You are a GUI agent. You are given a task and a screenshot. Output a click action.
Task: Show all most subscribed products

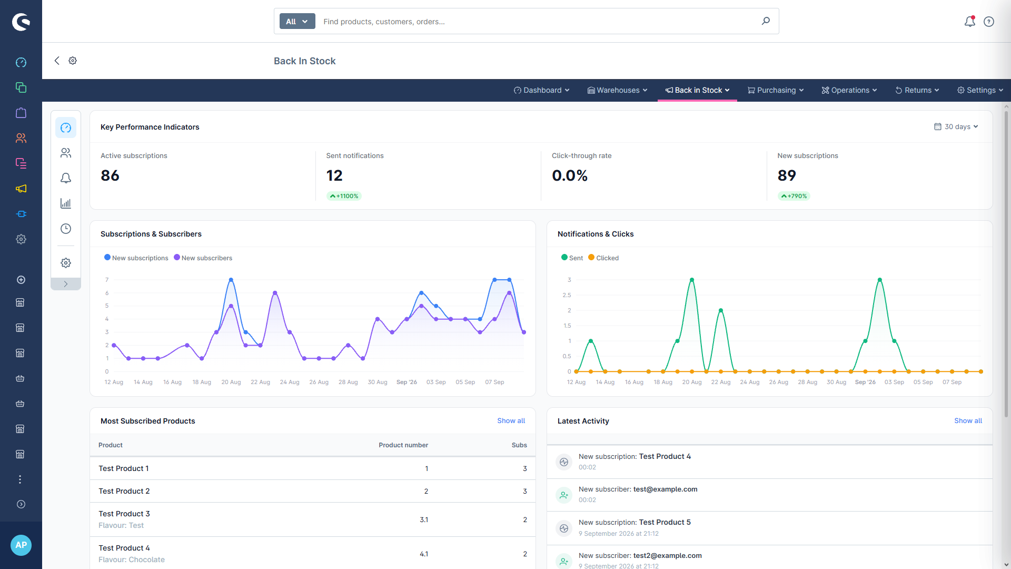coord(511,420)
